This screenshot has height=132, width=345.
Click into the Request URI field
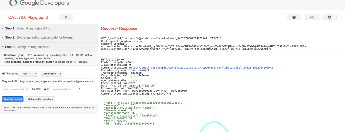coord(56,81)
